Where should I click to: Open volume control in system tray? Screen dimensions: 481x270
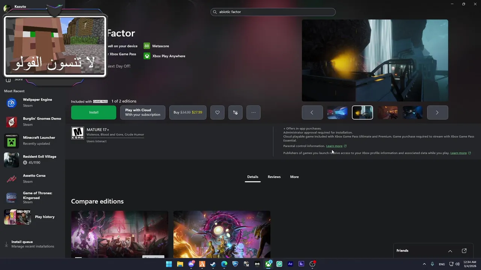click(457, 264)
